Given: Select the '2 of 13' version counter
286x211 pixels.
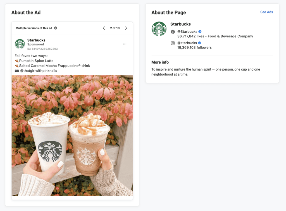Looking at the screenshot, I should tap(115, 28).
